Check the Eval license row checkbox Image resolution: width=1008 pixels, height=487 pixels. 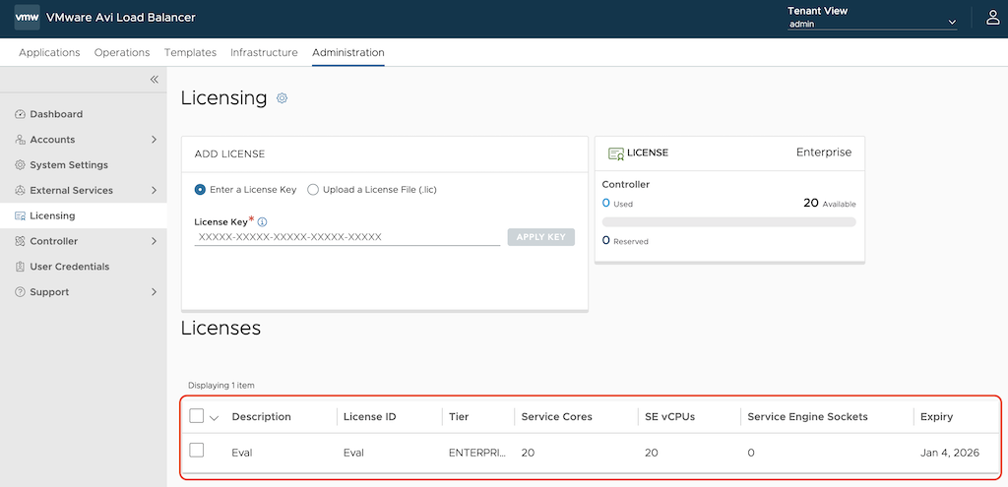[x=197, y=450]
